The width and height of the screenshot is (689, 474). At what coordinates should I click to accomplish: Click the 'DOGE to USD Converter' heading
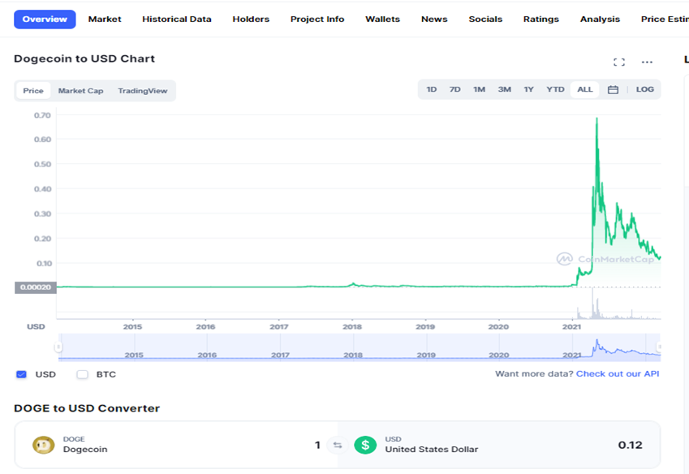coord(87,408)
